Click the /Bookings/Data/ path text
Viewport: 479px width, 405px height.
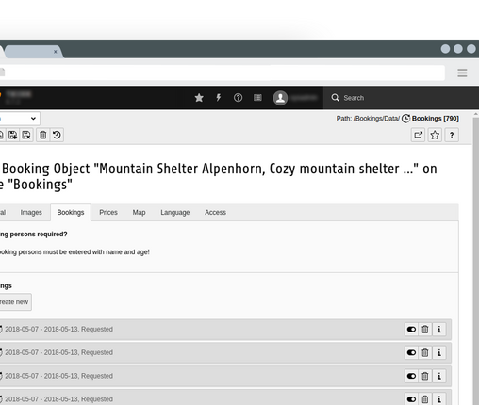coord(376,119)
